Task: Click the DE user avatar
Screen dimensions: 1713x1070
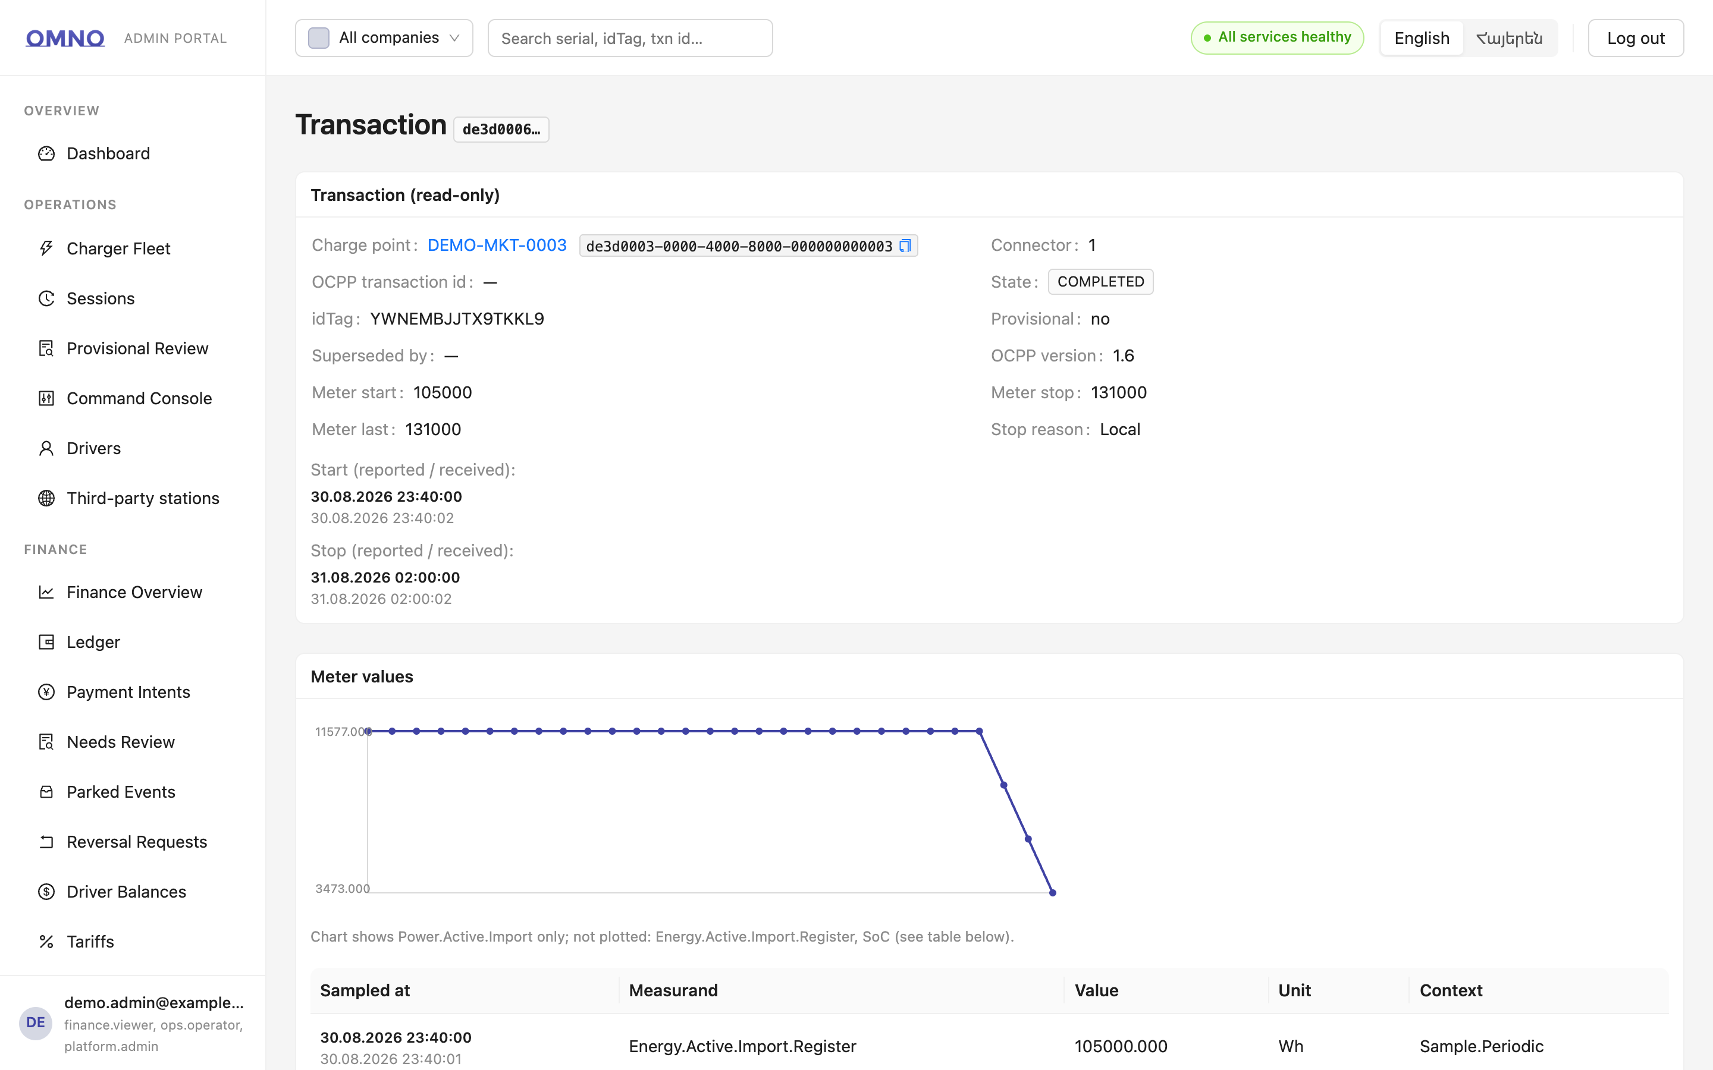Action: [36, 1022]
